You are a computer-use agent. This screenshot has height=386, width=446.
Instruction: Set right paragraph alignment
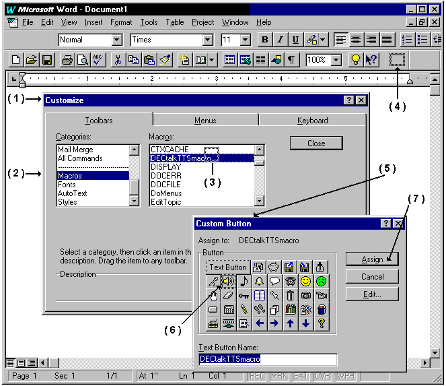(x=371, y=40)
